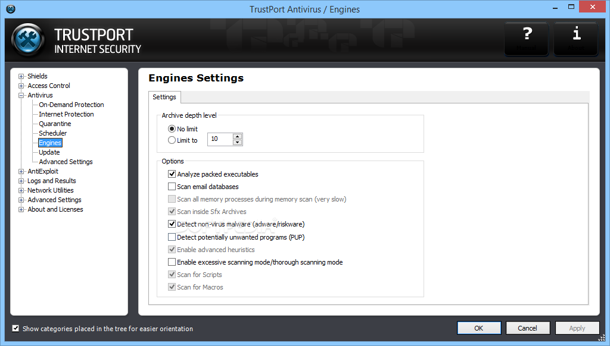Open the about info icon
The width and height of the screenshot is (610, 346).
click(576, 39)
